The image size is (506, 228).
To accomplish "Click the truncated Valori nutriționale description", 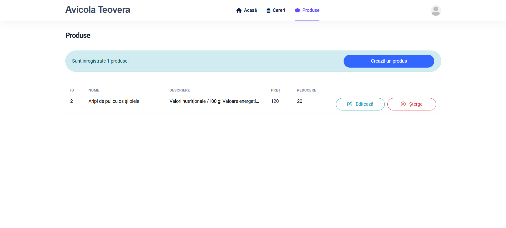I will tap(214, 101).
